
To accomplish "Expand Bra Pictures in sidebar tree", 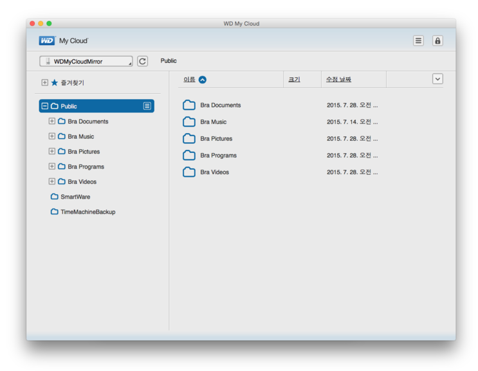I will pos(52,151).
